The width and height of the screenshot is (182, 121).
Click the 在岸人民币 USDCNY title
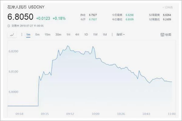(x=26, y=7)
